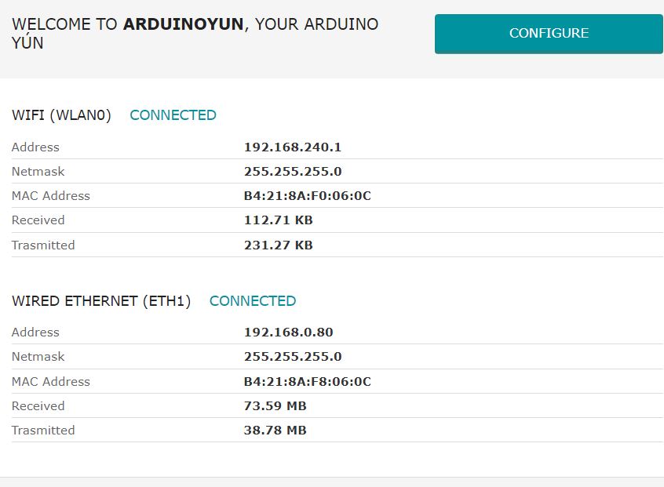Viewport: 664px width, 487px height.
Task: Click the CONFIGURE button
Action: pyautogui.click(x=549, y=34)
